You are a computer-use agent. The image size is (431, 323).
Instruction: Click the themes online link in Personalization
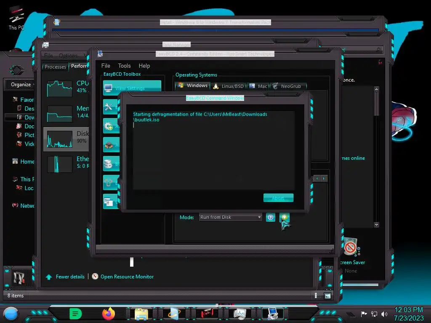[353, 158]
